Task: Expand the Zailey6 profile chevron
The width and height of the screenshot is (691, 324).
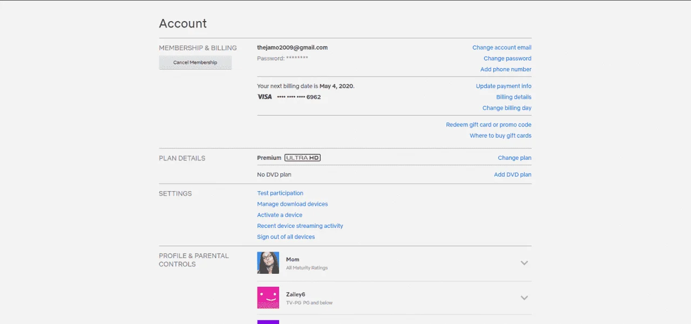Action: tap(524, 298)
